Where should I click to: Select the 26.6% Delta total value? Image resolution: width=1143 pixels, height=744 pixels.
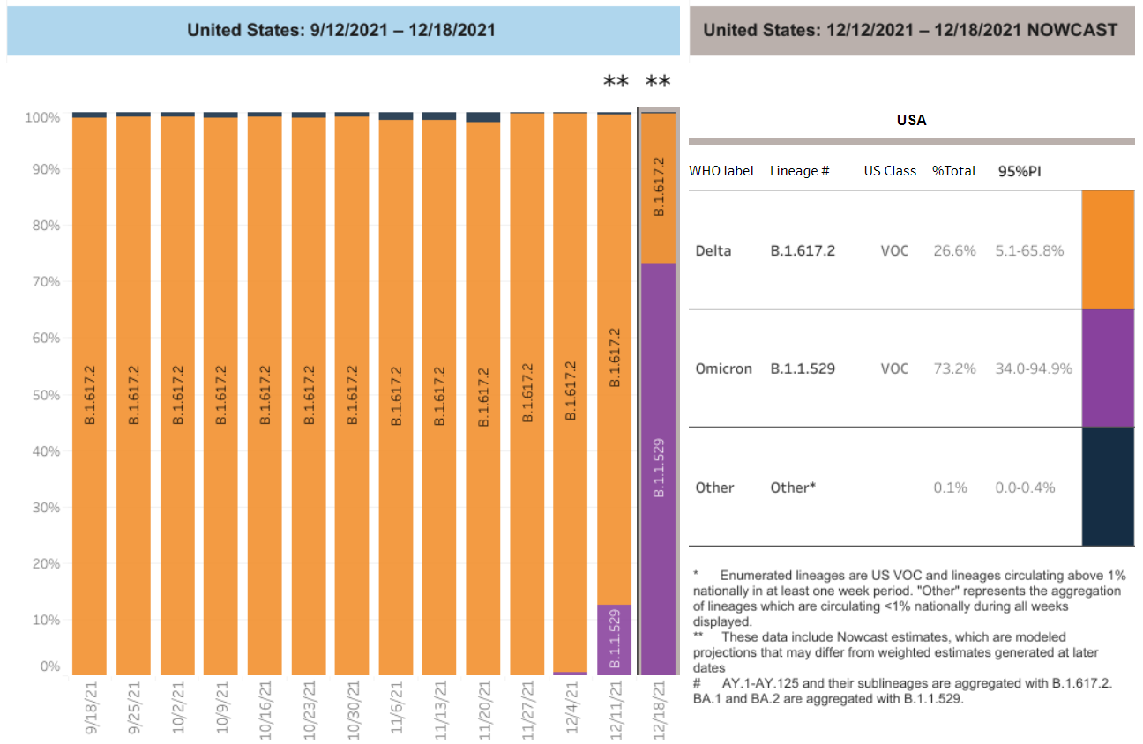pyautogui.click(x=953, y=249)
